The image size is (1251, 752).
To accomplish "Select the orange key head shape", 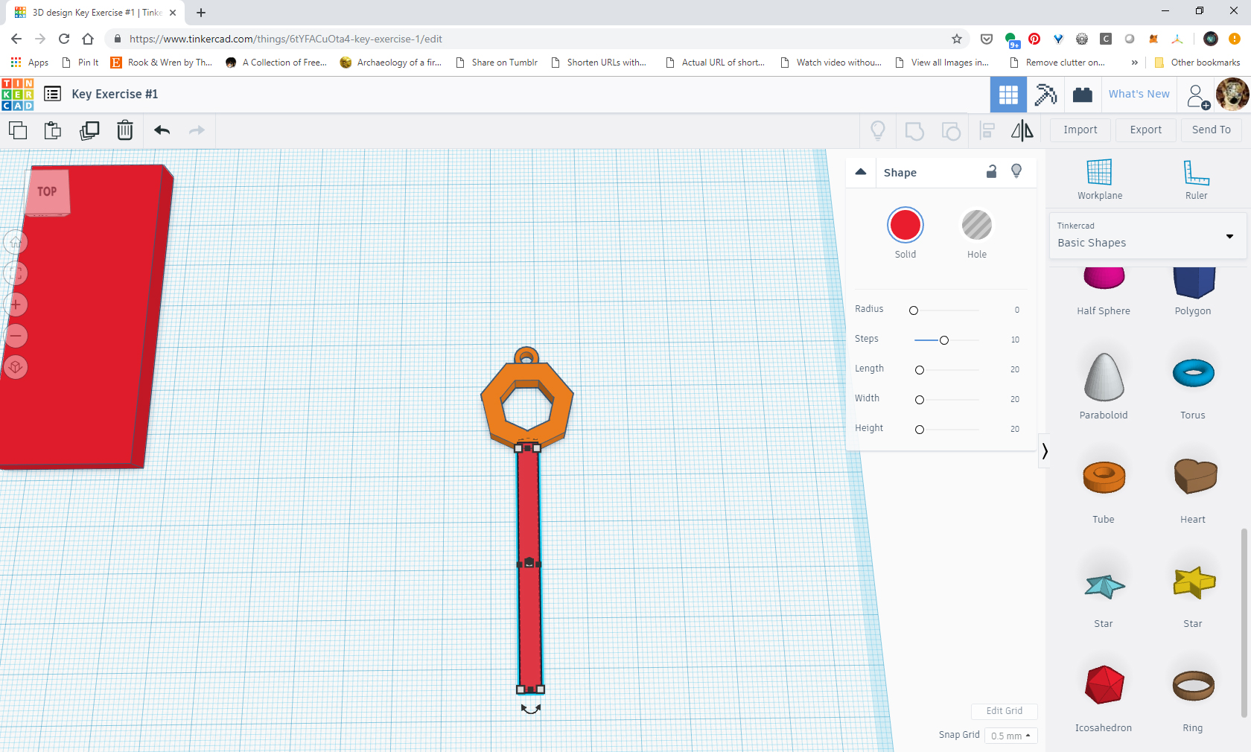I will [x=492, y=411].
